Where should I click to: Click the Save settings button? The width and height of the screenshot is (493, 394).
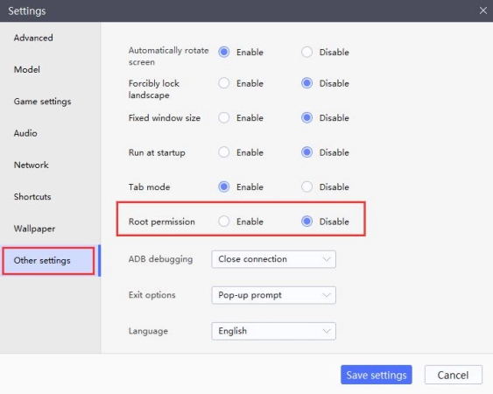point(377,375)
